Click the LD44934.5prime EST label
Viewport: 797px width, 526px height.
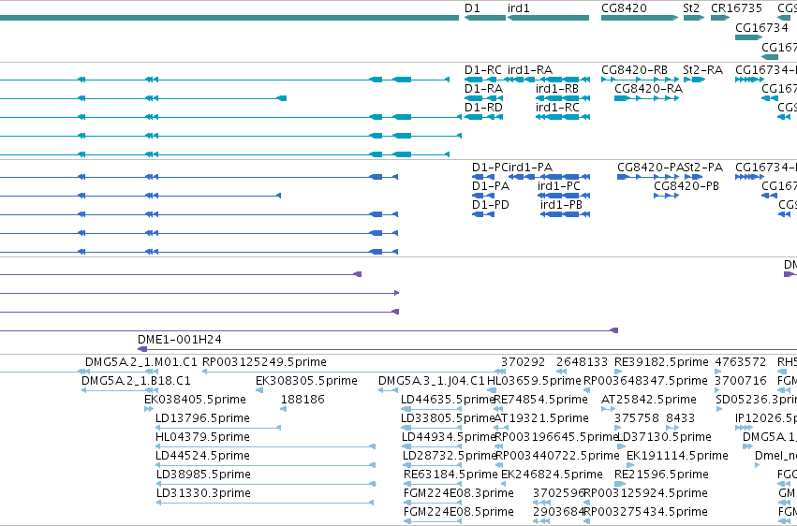click(x=449, y=437)
